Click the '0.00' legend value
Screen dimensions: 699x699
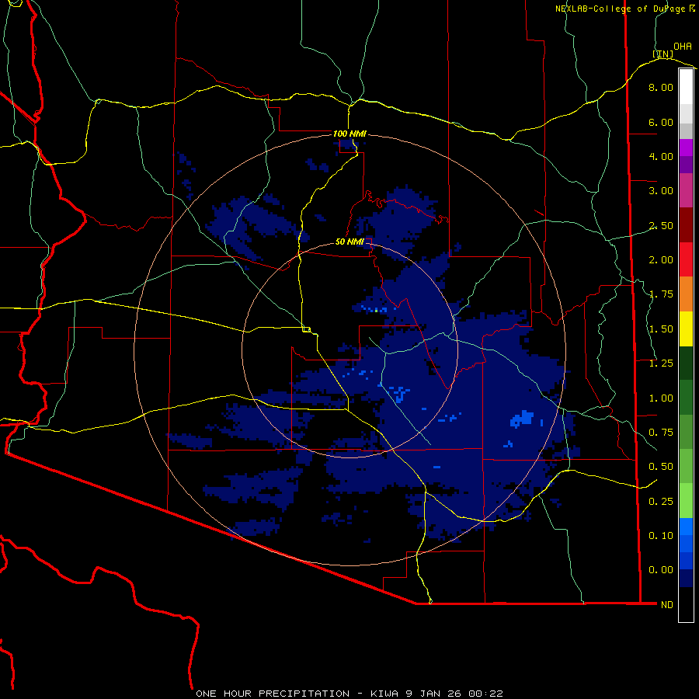coord(661,570)
